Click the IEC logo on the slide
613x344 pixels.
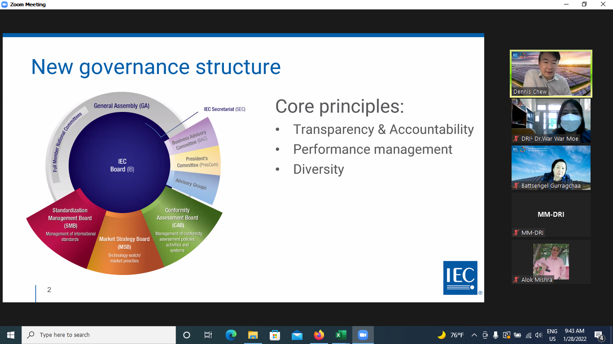[x=460, y=278]
